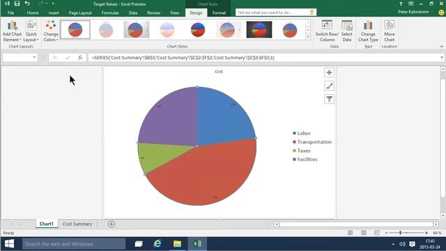Open the Change Colors palette
This screenshot has height=251, width=446.
51,31
